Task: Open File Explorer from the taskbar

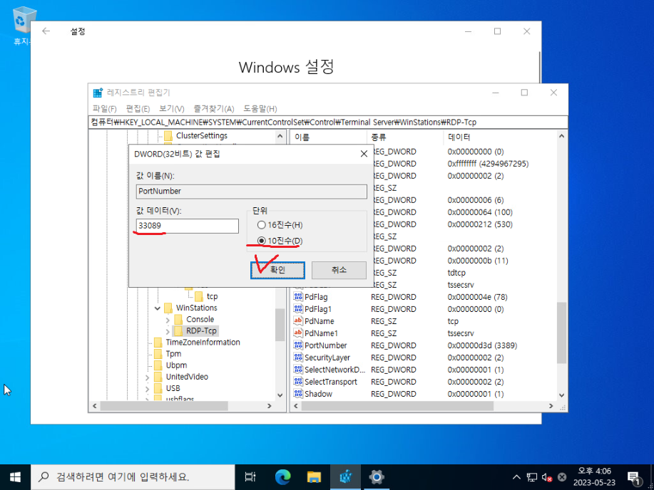Action: tap(314, 477)
